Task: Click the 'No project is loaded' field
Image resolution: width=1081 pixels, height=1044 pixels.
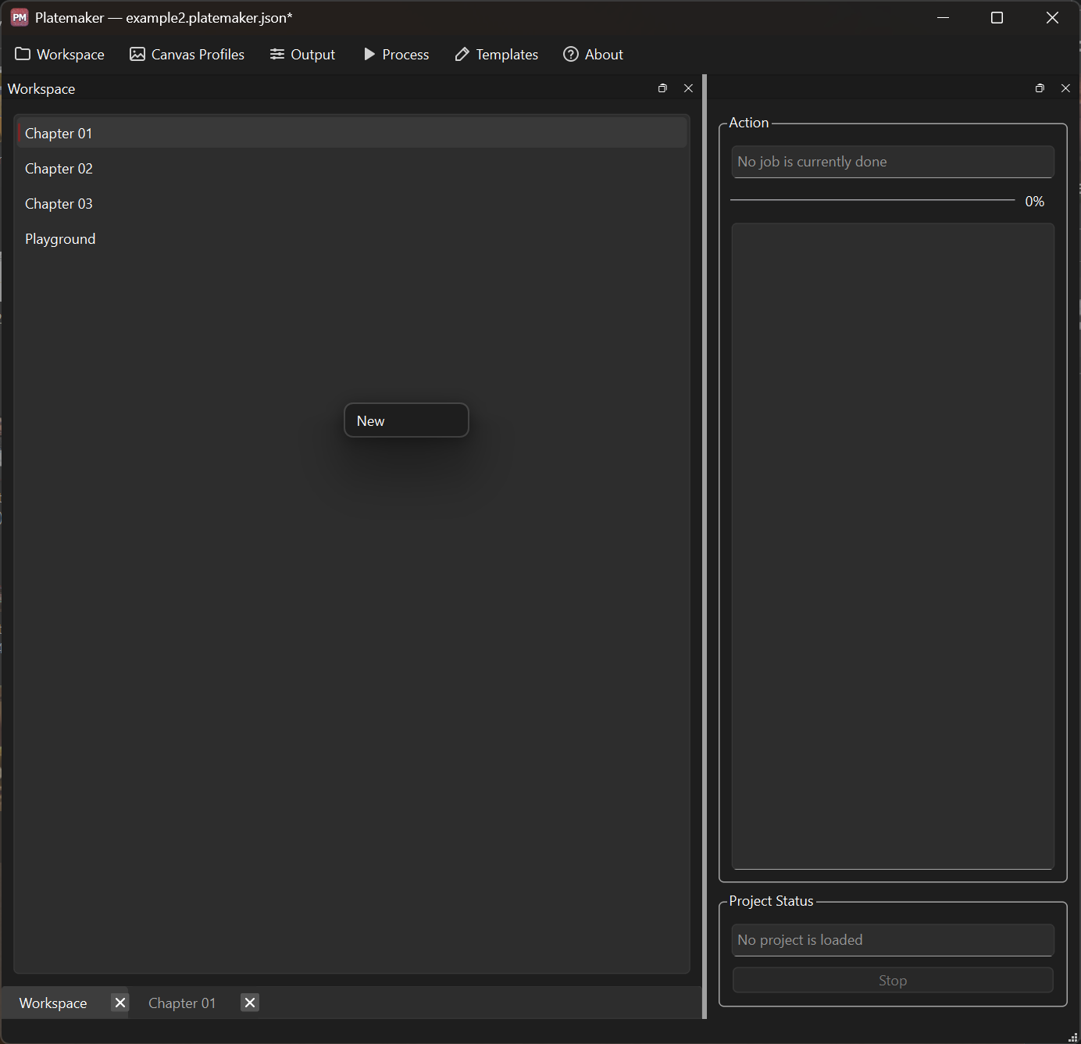Action: (893, 940)
